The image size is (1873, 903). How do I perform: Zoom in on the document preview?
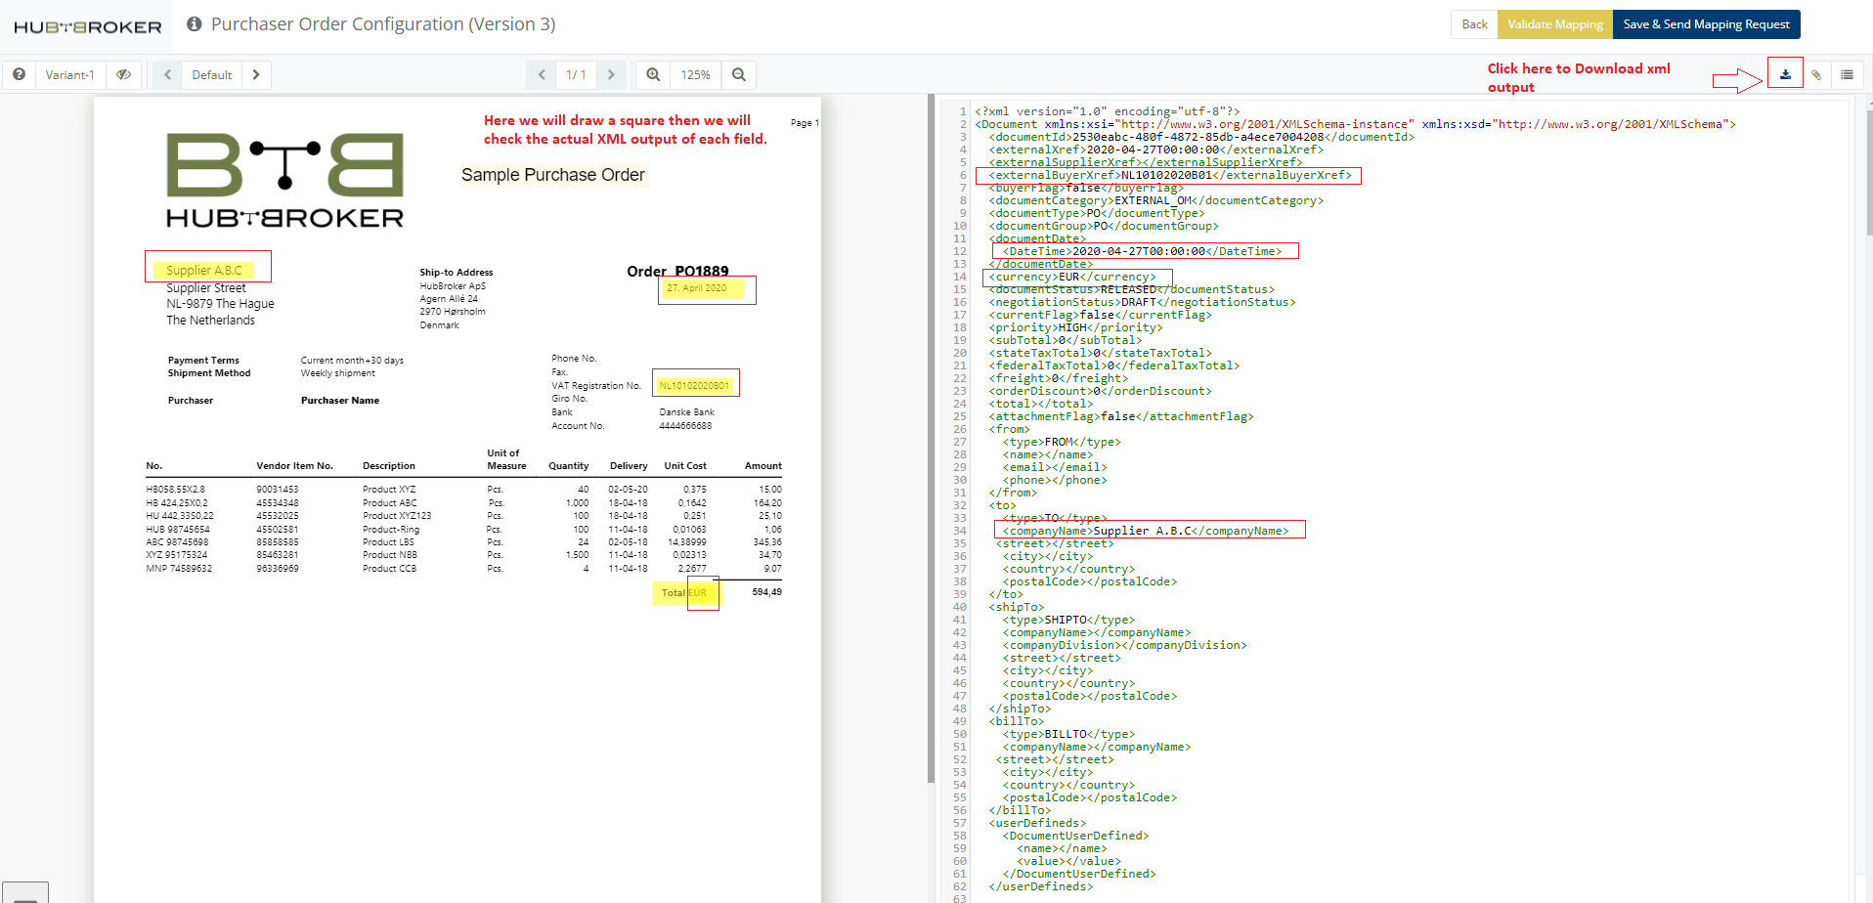pyautogui.click(x=653, y=74)
